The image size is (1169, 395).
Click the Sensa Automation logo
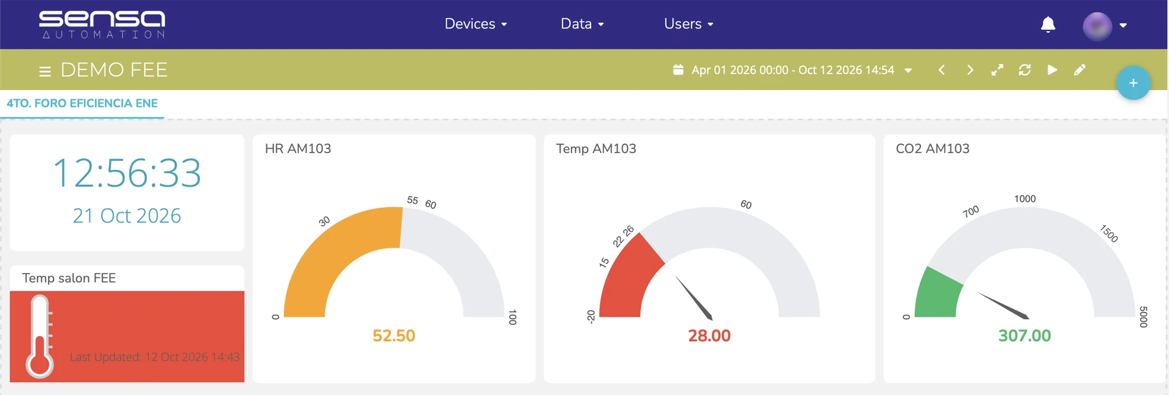tap(102, 25)
